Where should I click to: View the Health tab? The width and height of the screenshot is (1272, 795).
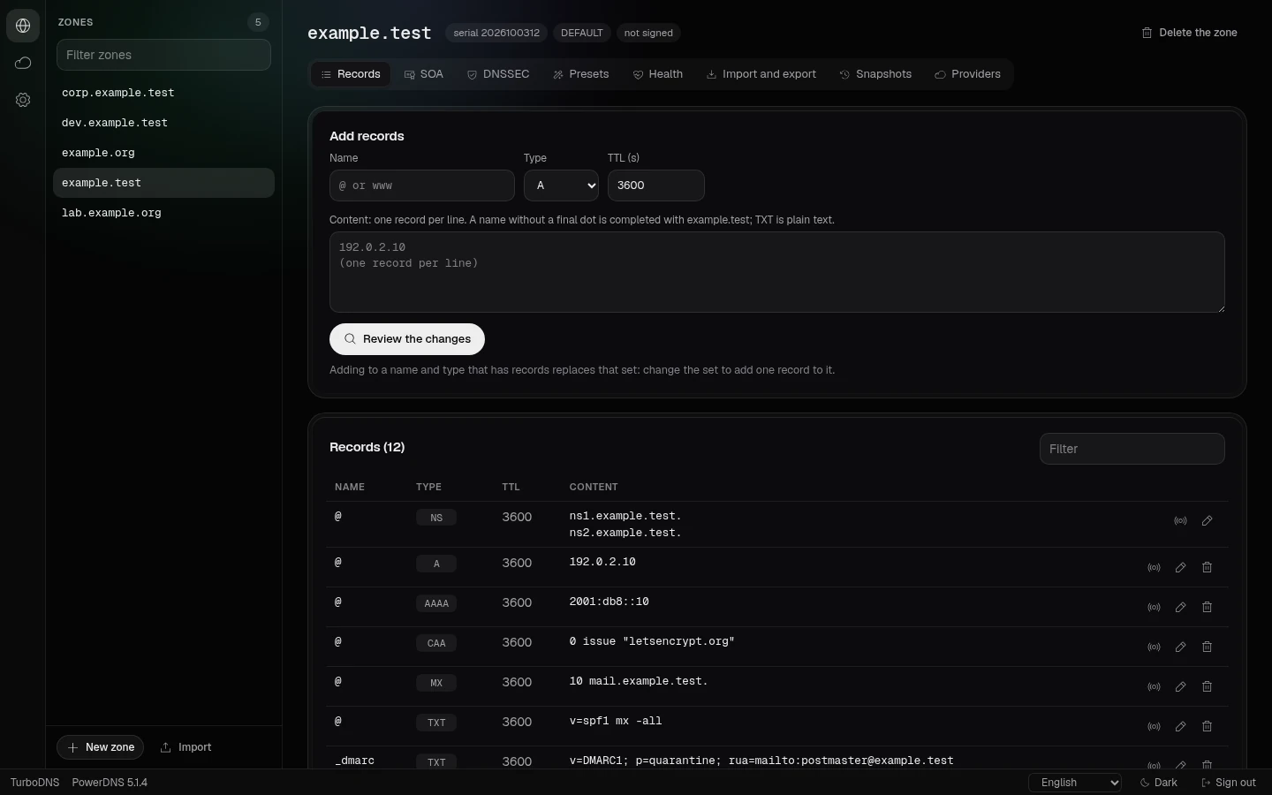[x=658, y=74]
